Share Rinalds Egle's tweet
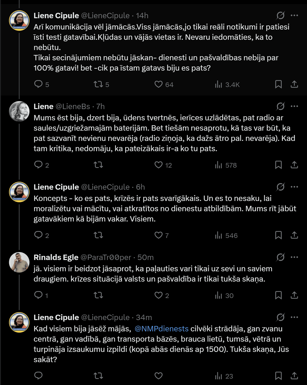The image size is (307, 385). [294, 295]
